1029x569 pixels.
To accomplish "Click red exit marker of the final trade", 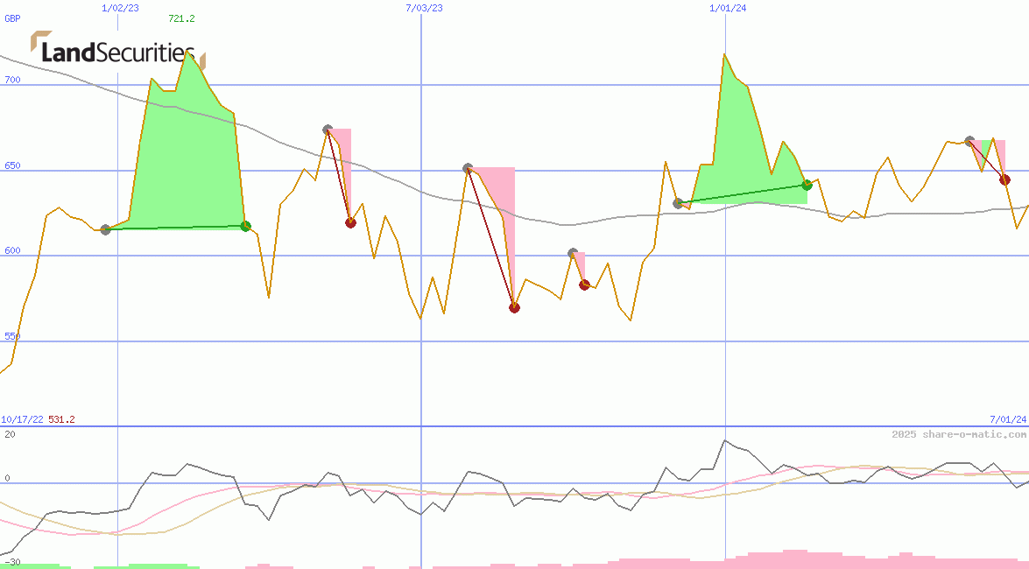I will coord(1004,179).
